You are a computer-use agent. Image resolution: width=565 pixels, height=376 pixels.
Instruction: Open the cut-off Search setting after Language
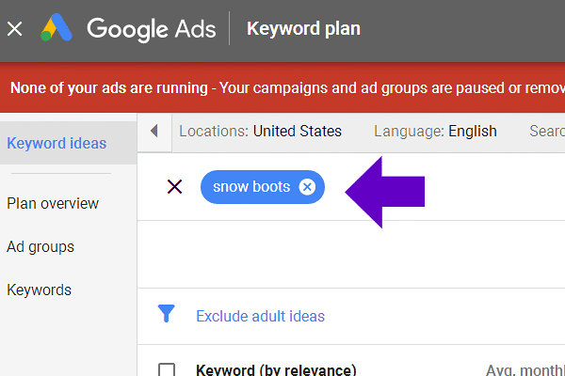(546, 132)
